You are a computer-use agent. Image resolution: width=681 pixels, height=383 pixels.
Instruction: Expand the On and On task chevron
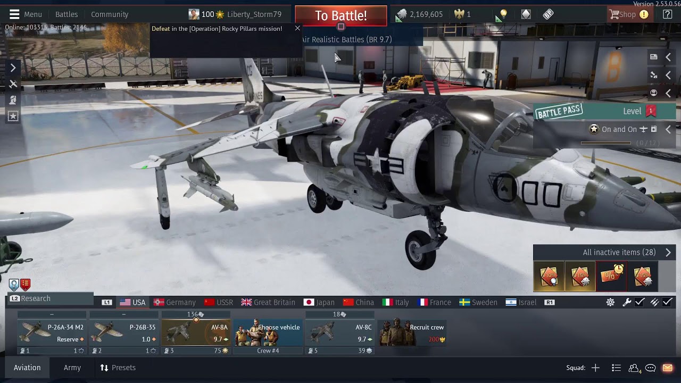[x=668, y=129]
